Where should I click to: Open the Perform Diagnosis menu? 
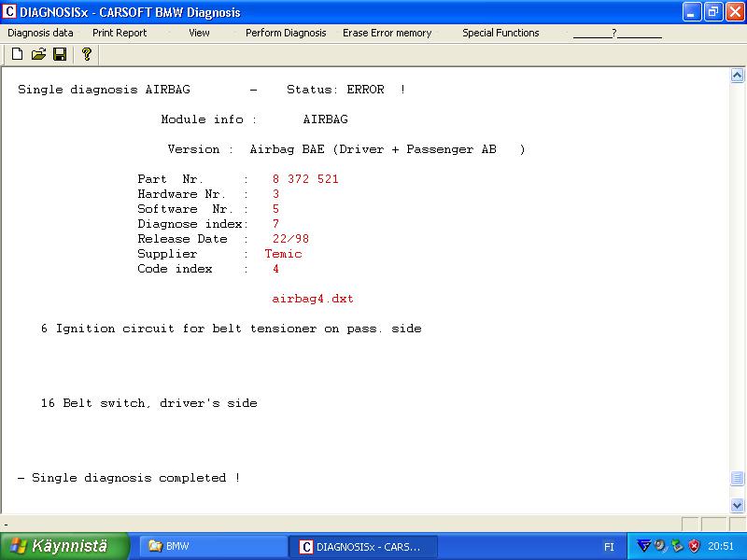click(286, 33)
